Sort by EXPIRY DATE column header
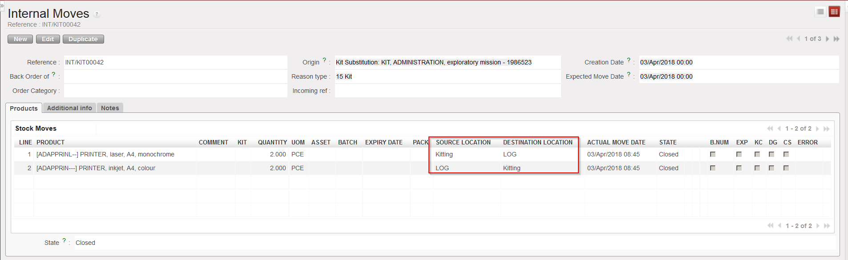The width and height of the screenshot is (848, 260). click(x=384, y=142)
